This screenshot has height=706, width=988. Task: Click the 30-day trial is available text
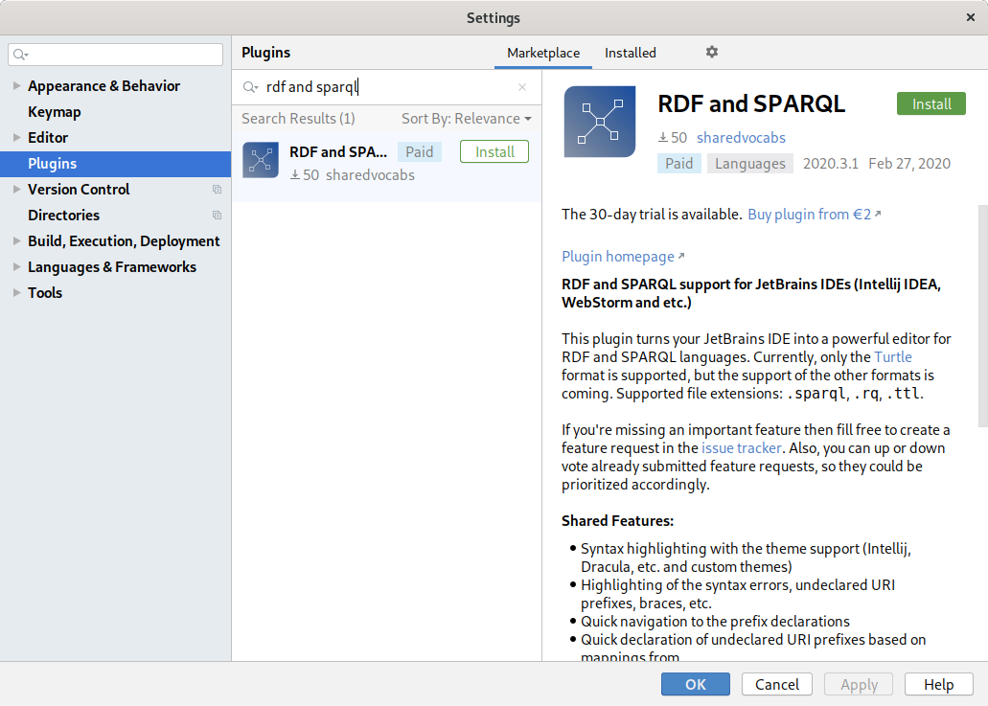[652, 215]
